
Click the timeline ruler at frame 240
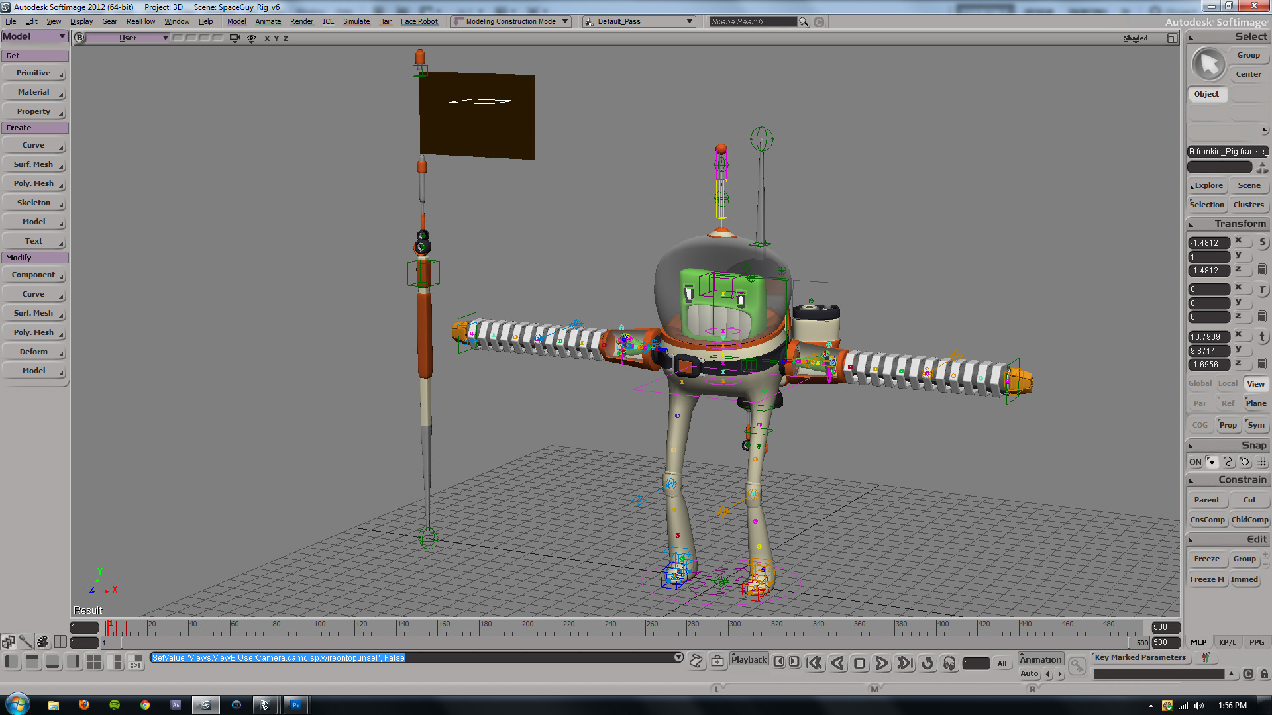click(x=604, y=626)
